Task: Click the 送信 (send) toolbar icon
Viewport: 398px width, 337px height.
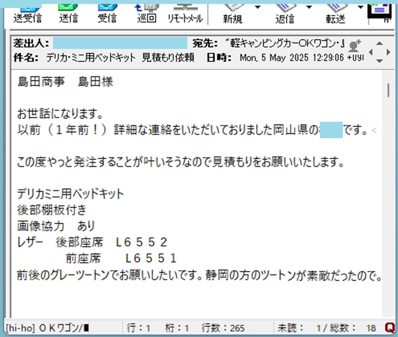Action: coord(68,12)
